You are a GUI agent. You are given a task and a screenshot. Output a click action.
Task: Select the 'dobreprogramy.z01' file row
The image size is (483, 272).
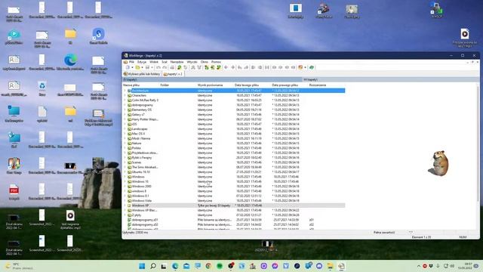pos(234,220)
